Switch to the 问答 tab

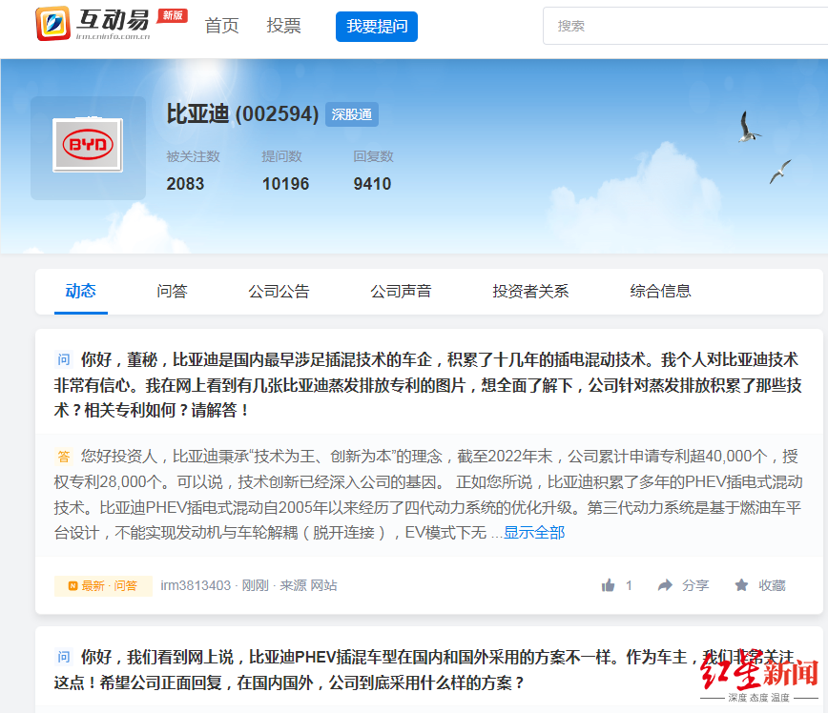point(172,291)
